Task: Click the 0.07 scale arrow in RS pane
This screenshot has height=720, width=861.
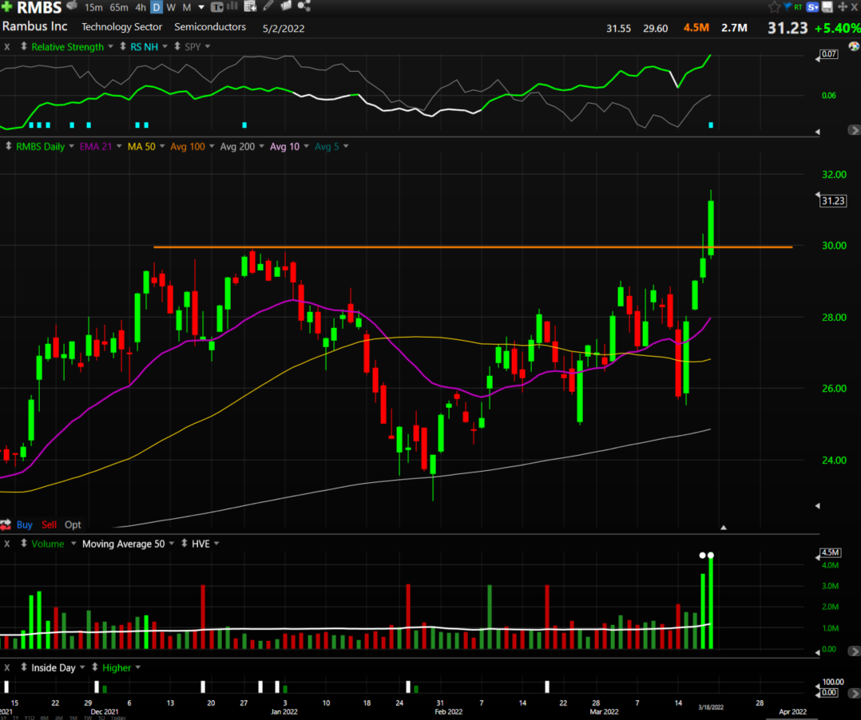Action: [x=818, y=58]
